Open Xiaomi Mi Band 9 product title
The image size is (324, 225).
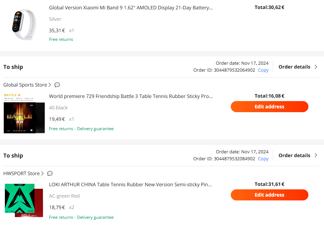pyautogui.click(x=131, y=8)
